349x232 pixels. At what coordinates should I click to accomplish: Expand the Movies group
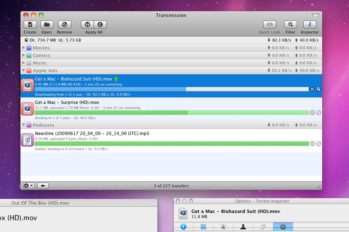[24, 48]
